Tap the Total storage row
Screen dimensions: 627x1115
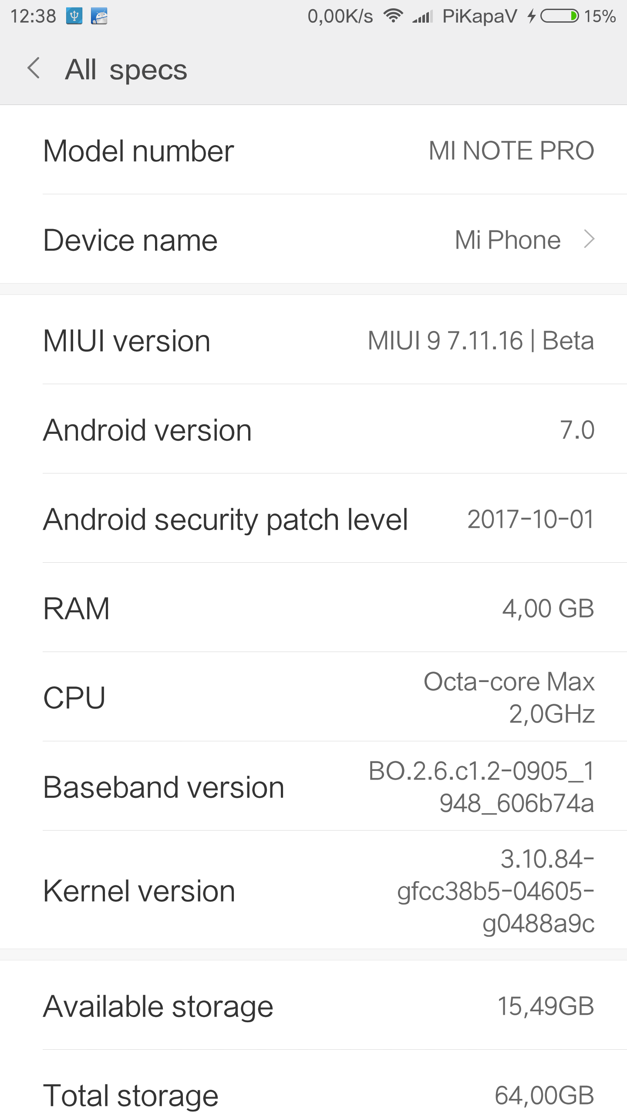313,1095
